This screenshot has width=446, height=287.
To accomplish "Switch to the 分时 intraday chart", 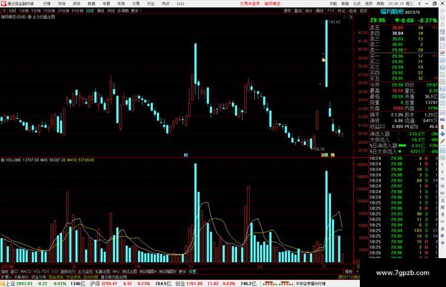I will pyautogui.click(x=12, y=11).
